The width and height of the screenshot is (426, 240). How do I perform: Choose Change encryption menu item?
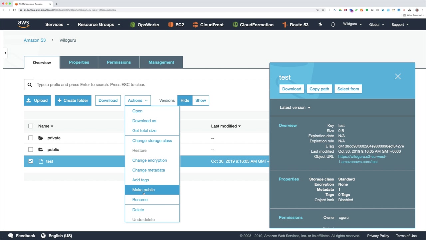[x=152, y=160]
